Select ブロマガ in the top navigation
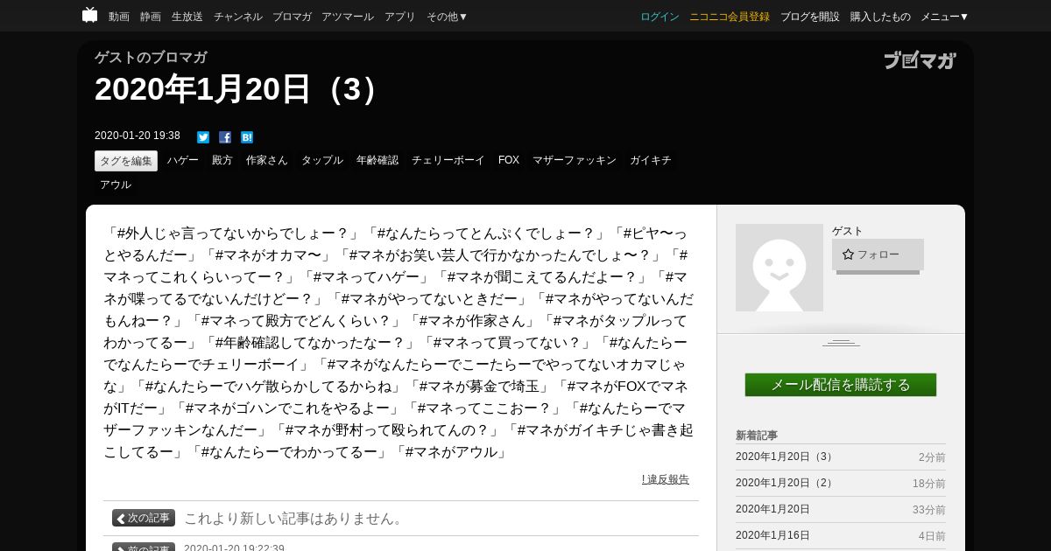The width and height of the screenshot is (1051, 551). pyautogui.click(x=292, y=17)
